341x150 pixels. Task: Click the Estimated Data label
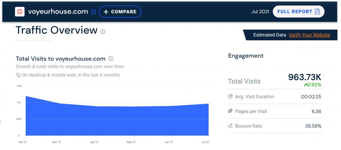click(269, 35)
